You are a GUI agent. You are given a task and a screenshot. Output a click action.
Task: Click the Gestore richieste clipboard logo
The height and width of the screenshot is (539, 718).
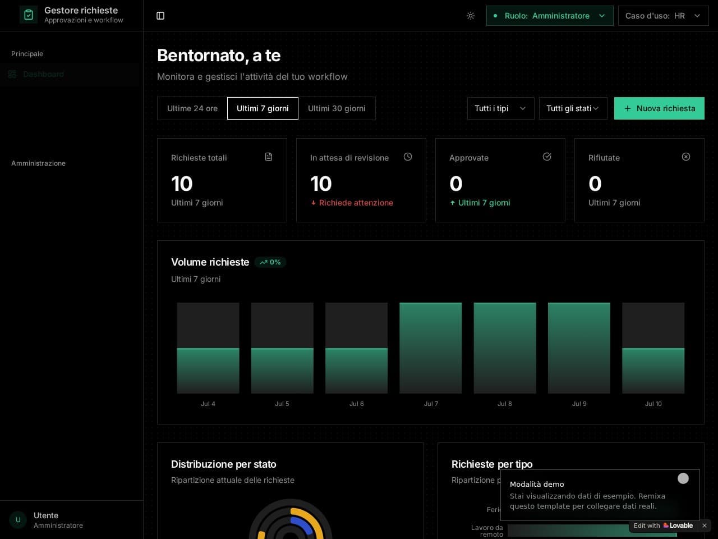click(29, 15)
